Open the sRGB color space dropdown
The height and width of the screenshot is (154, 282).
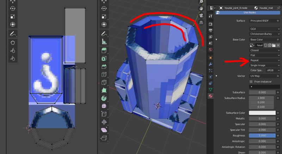273,70
